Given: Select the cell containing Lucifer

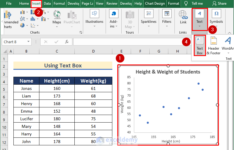Looking at the screenshot, I should click(27, 119).
